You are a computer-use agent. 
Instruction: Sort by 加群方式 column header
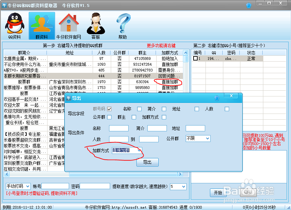(x=170, y=53)
